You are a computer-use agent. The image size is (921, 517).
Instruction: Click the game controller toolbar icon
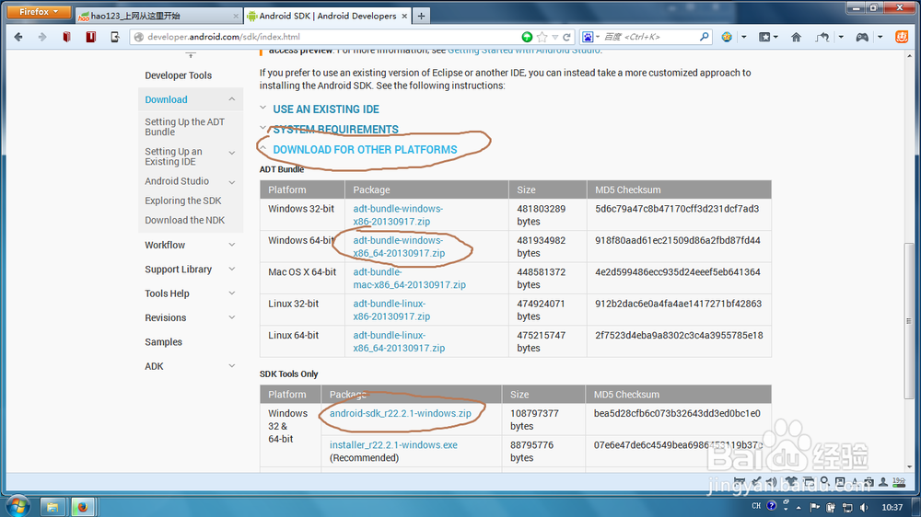pos(862,37)
